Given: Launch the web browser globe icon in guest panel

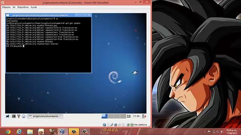Looking at the screenshot, I should [x=23, y=116].
